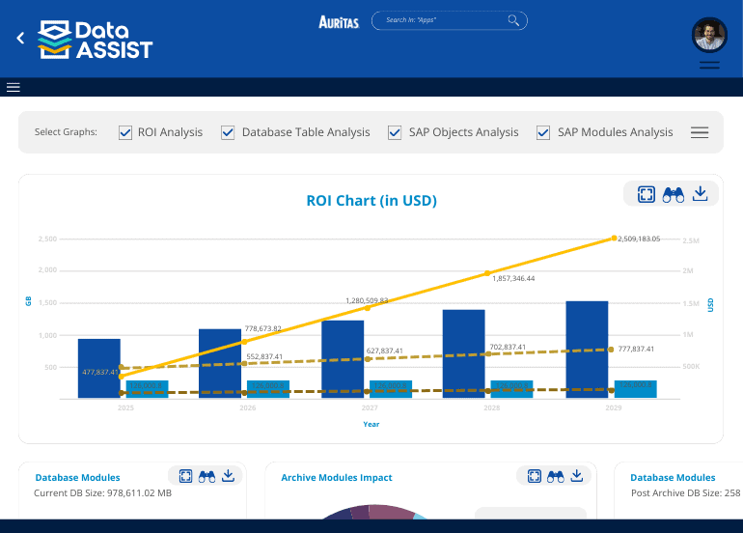Click the Year axis label
Image resolution: width=743 pixels, height=533 pixels.
click(x=371, y=425)
